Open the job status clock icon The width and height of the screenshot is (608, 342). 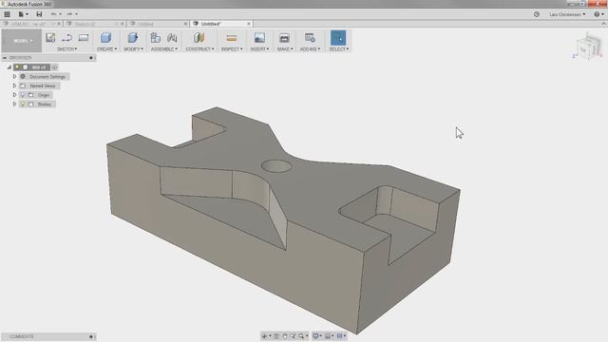coord(537,14)
